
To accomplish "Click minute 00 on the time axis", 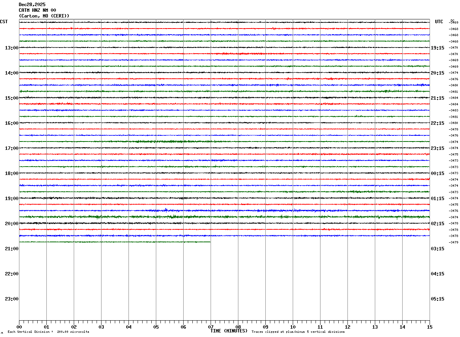I will [19, 327].
